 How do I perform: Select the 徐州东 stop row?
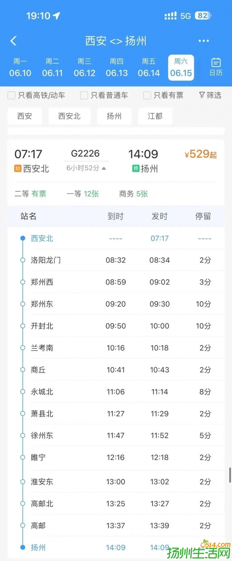[116, 435]
